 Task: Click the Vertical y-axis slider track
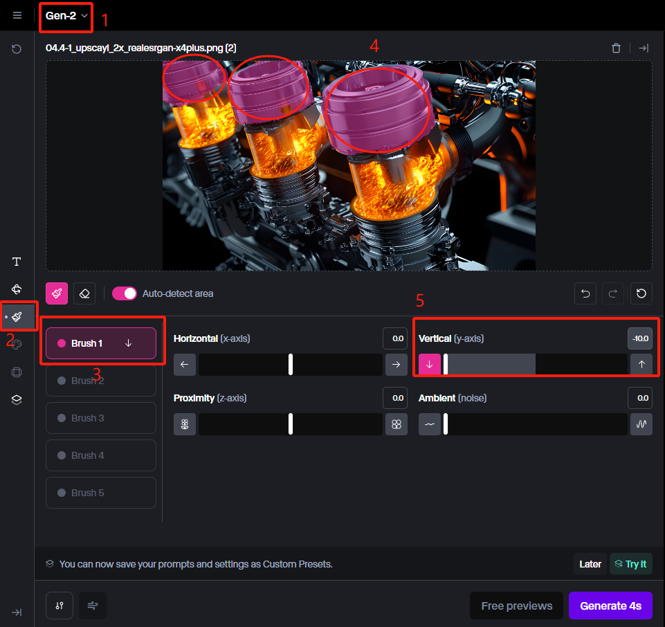point(535,365)
